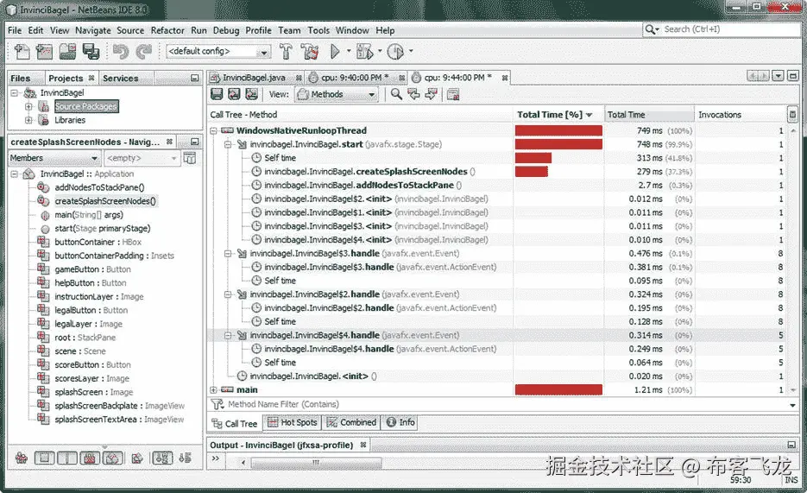
Task: Expand the main thread node
Action: [213, 390]
